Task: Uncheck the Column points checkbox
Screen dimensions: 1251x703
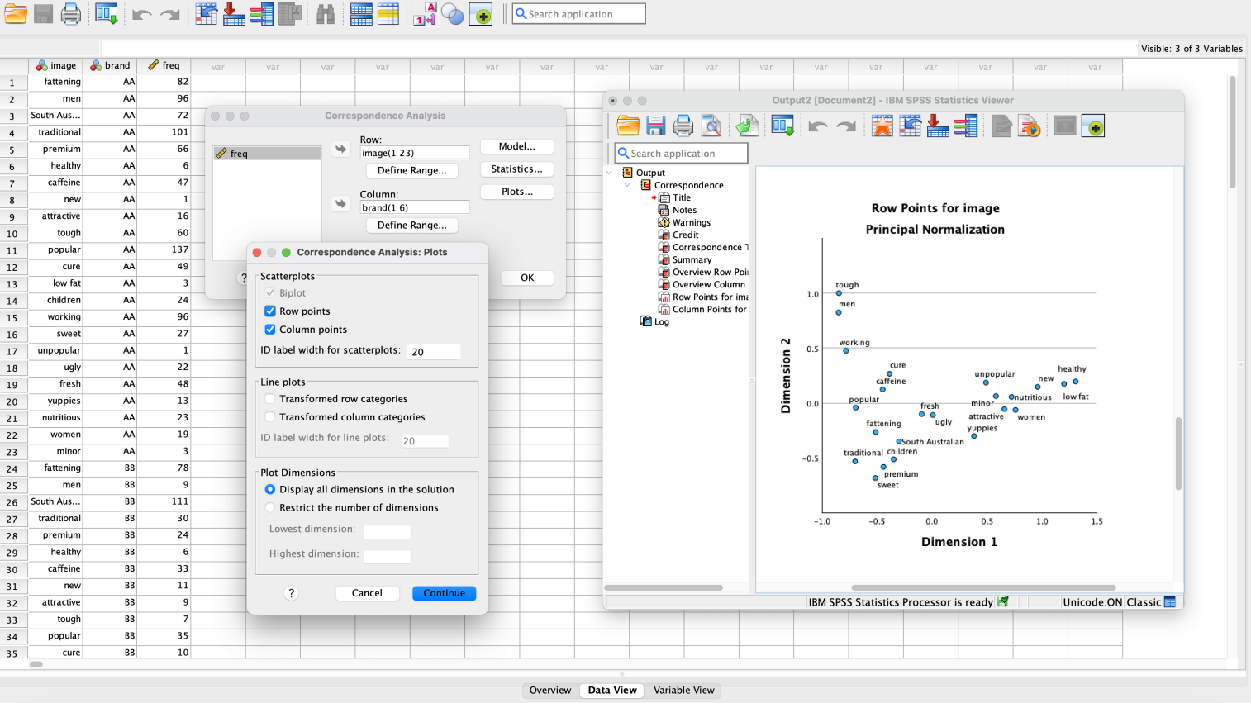Action: (x=270, y=330)
